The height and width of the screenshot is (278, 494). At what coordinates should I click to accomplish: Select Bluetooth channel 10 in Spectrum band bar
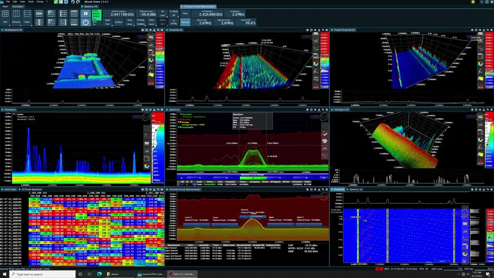pos(227,178)
